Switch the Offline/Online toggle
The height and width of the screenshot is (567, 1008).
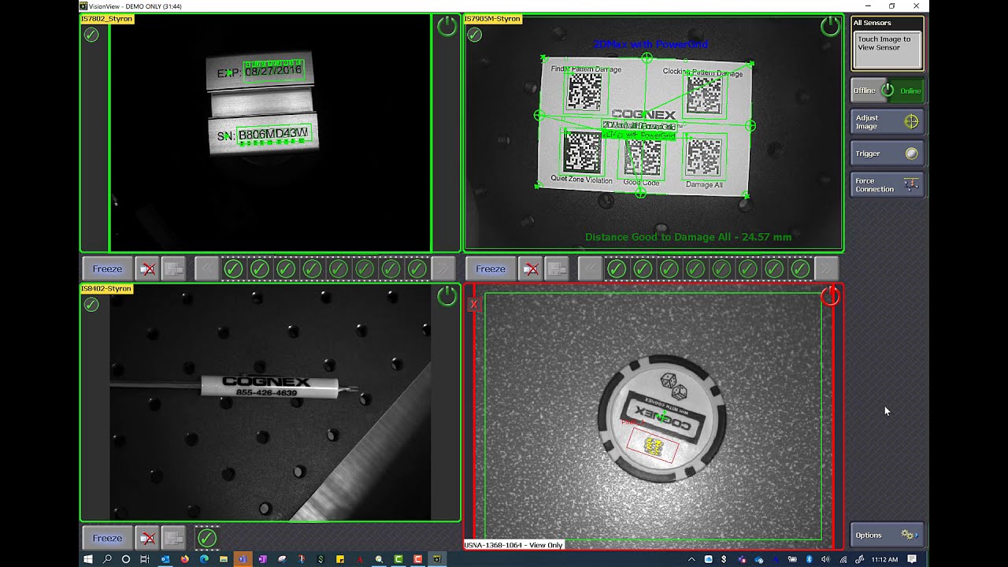pyautogui.click(x=887, y=91)
